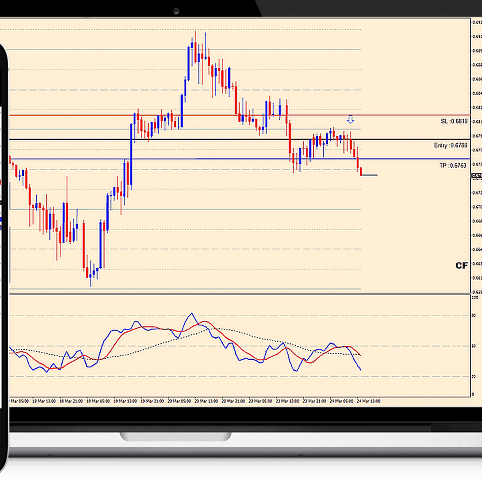Click the oscillator 100 level label
The width and height of the screenshot is (482, 482).
click(x=475, y=297)
